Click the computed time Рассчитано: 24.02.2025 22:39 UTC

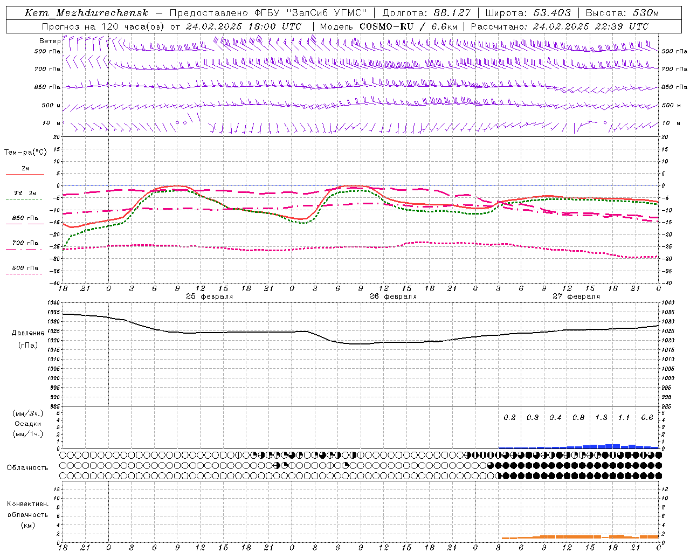click(x=560, y=26)
